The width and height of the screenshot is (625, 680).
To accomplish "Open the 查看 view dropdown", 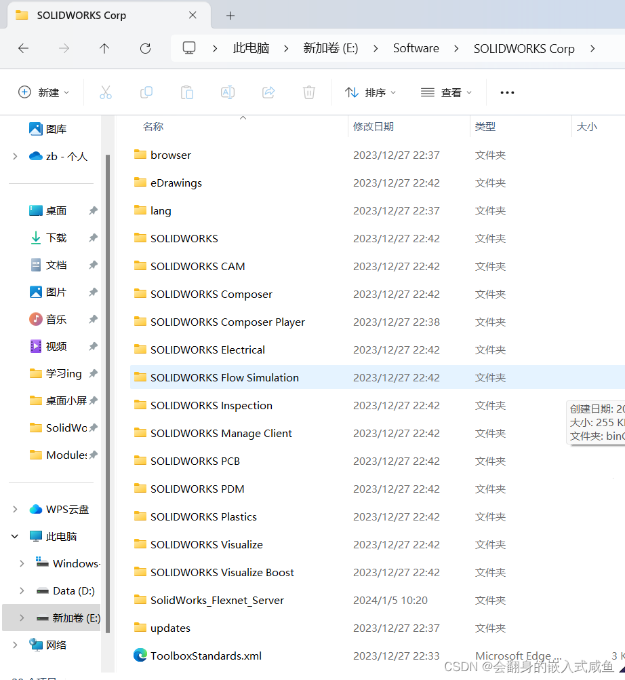I will pyautogui.click(x=446, y=92).
